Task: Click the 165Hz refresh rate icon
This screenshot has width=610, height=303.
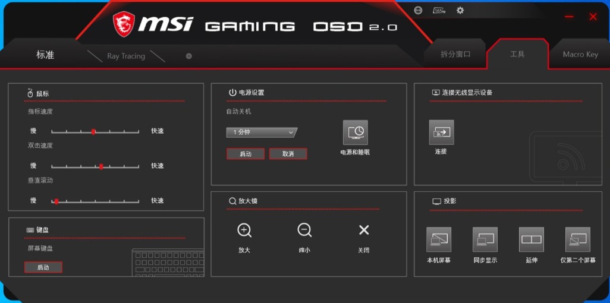Action: coord(439,10)
